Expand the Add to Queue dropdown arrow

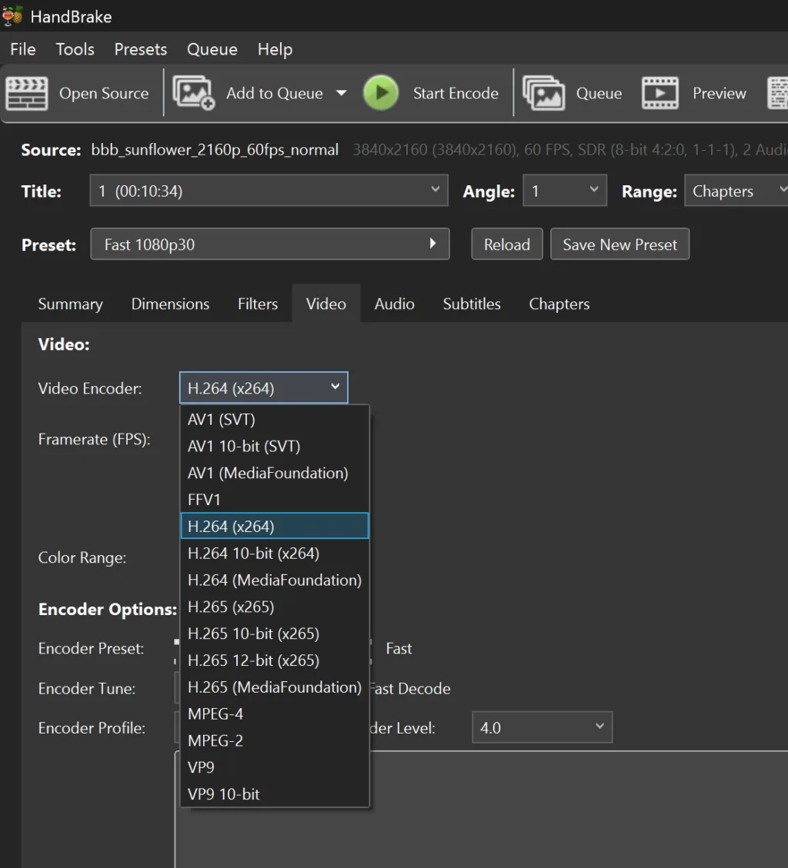[342, 93]
